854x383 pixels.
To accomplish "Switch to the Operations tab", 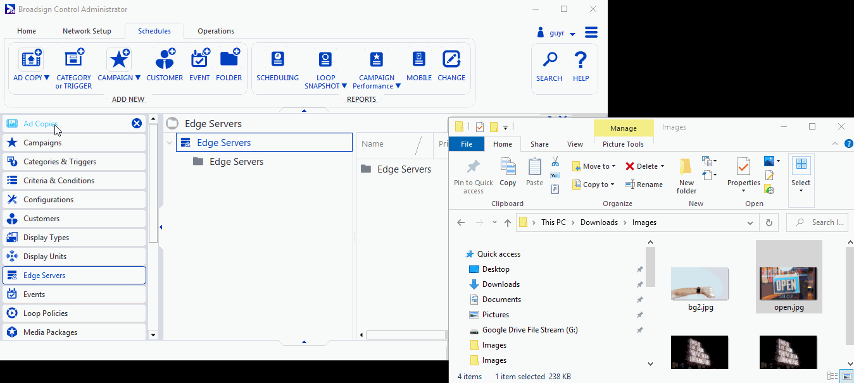I will click(x=216, y=31).
